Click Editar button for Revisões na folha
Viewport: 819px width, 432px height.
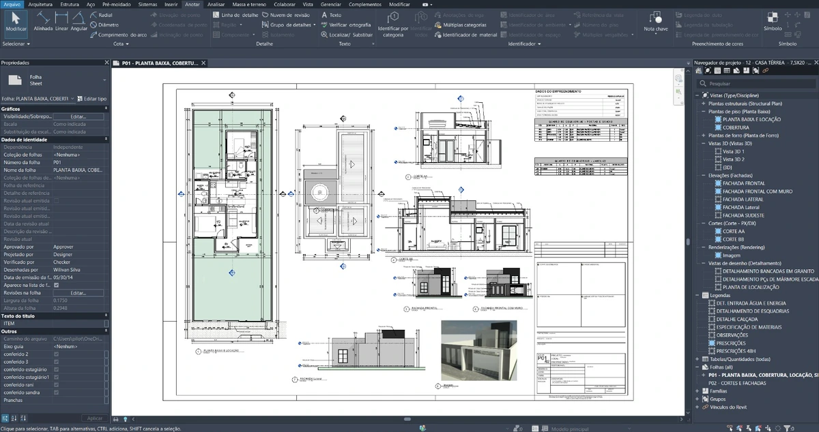click(x=78, y=293)
